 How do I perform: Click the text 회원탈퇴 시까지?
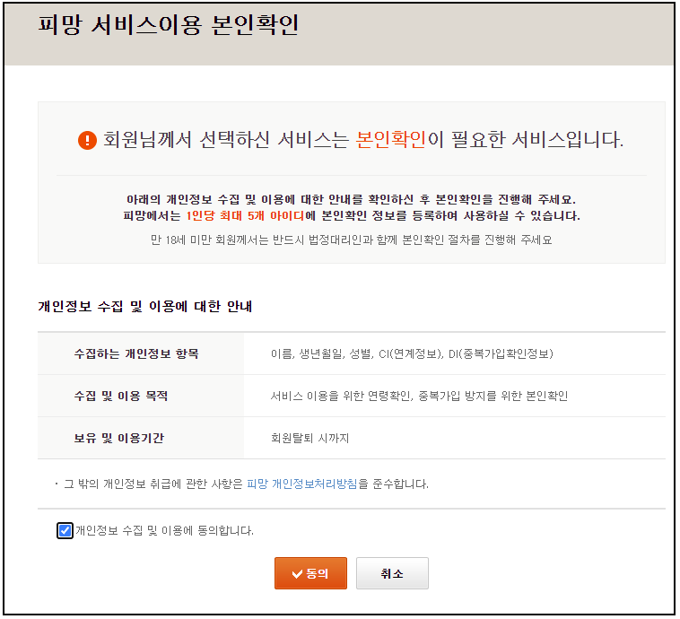click(309, 438)
